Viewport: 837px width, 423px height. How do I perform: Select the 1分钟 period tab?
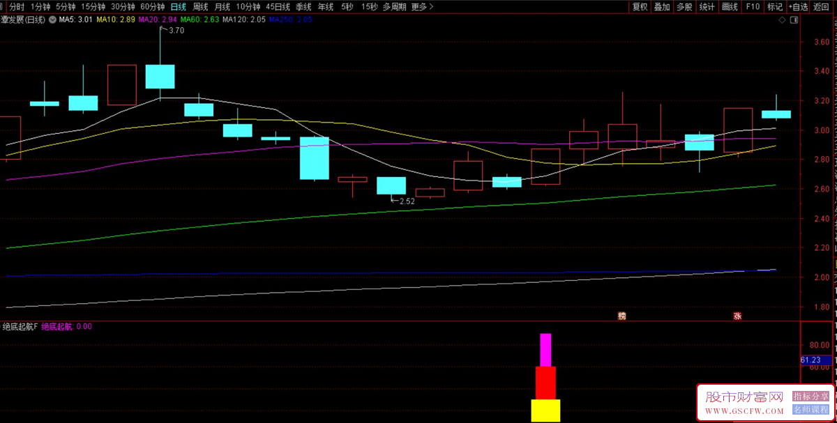coord(41,6)
